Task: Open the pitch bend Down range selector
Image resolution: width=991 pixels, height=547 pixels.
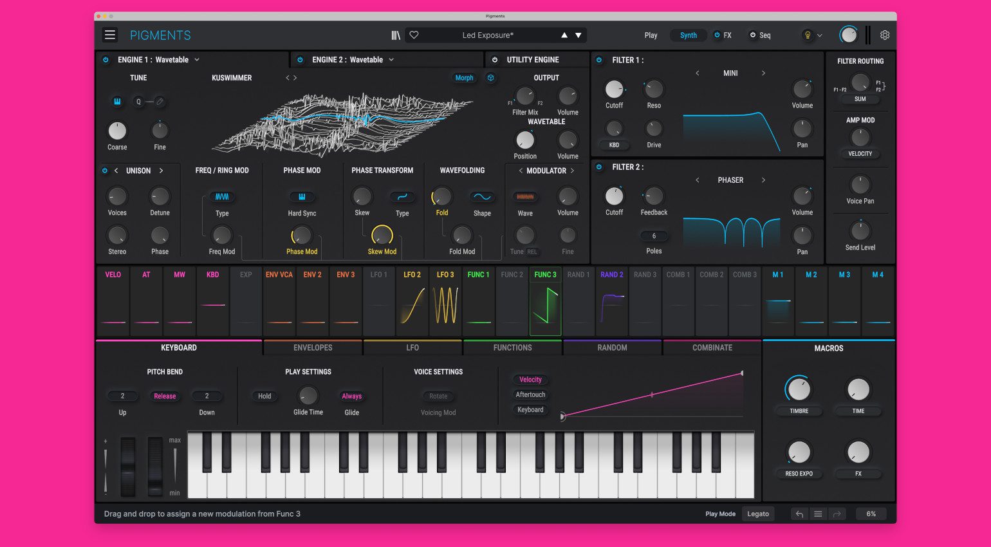Action: point(207,396)
